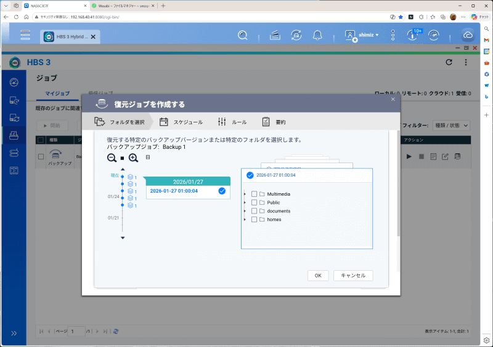The height and width of the screenshot is (347, 493).
Task: Open shimiz user account dropdown
Action: [362, 35]
